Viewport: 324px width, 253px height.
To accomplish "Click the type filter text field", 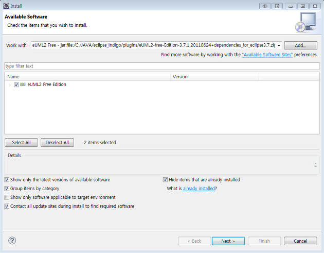I will (162, 66).
